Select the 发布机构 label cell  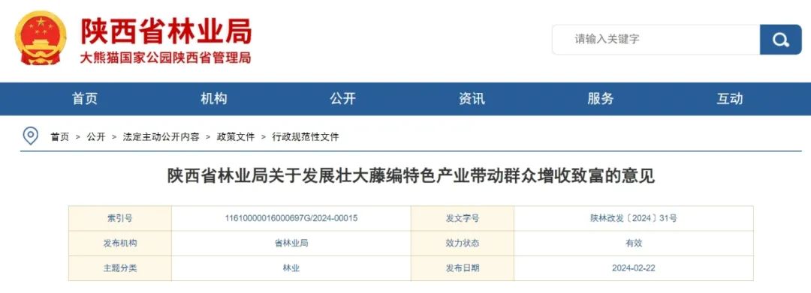pyautogui.click(x=120, y=243)
